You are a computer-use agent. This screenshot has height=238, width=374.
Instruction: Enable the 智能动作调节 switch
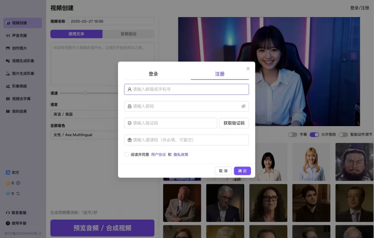343,134
